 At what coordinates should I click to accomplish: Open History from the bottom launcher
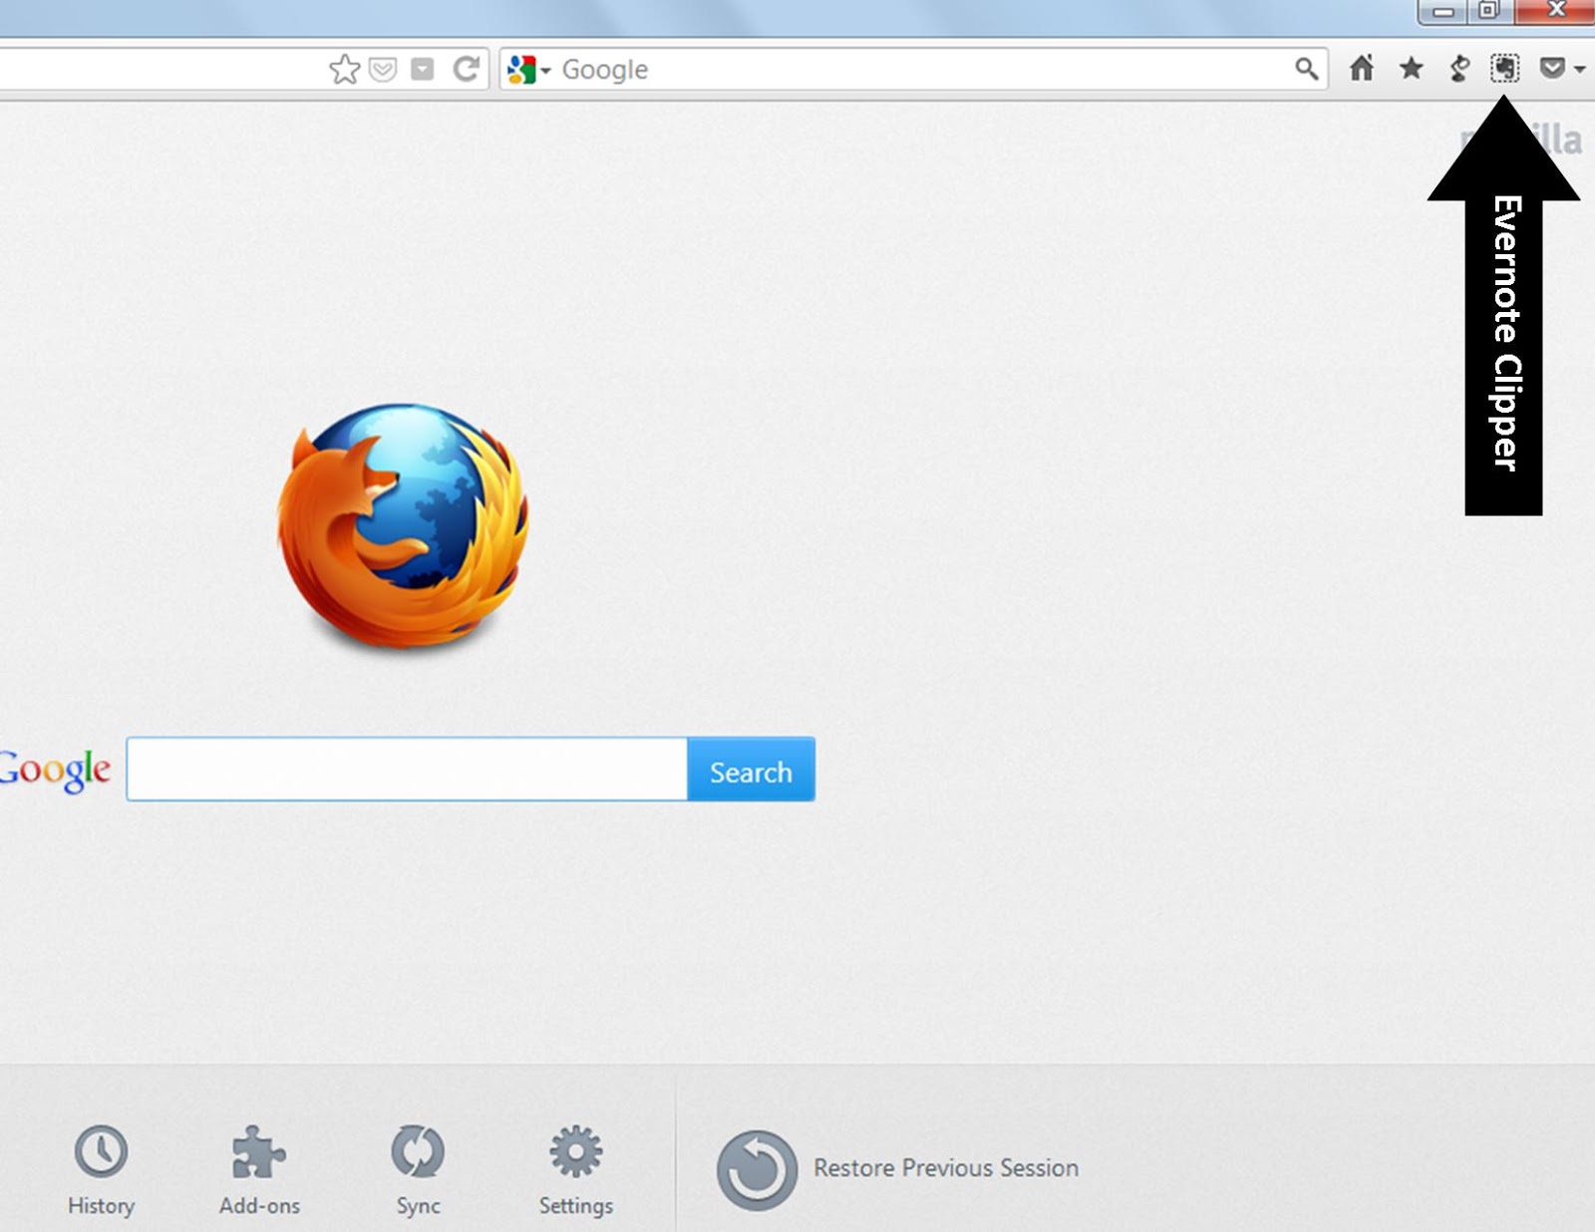pos(101,1170)
